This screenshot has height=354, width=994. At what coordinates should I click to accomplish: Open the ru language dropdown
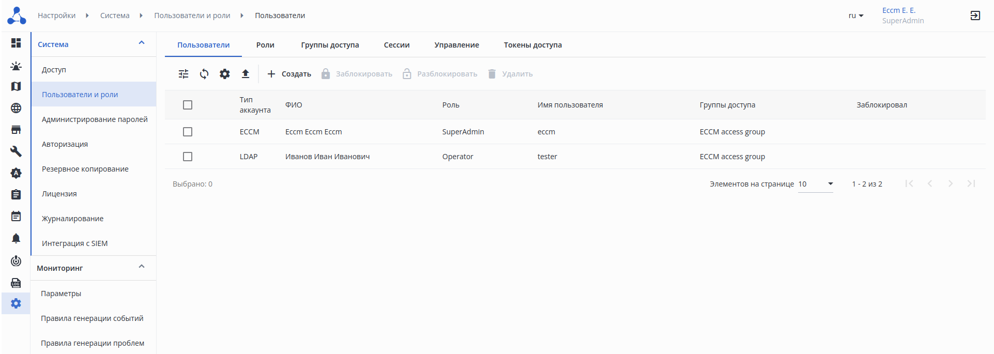tap(856, 16)
